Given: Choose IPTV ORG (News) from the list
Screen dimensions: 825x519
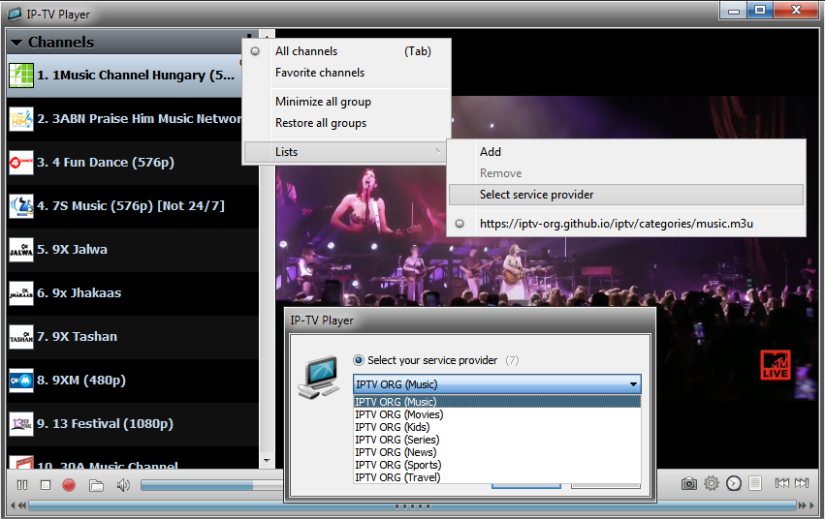Looking at the screenshot, I should coord(496,452).
